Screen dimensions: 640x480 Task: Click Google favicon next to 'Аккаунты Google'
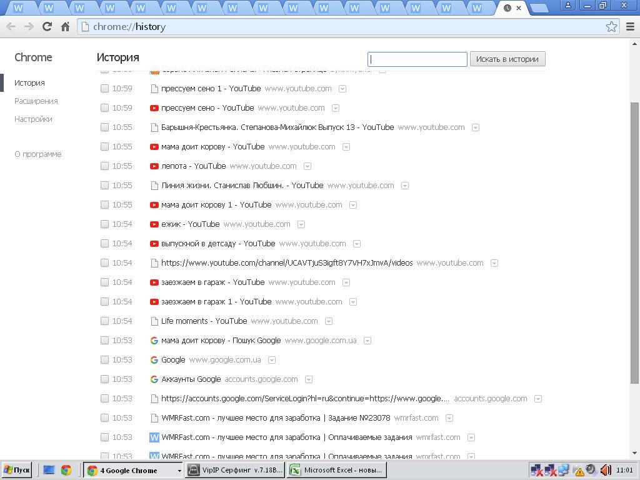pos(154,379)
